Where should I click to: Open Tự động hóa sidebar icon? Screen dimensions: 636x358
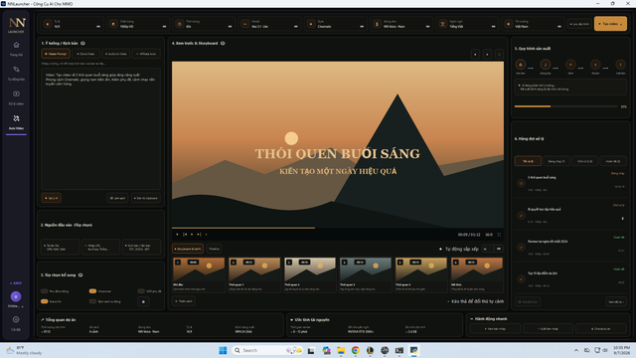[x=16, y=70]
